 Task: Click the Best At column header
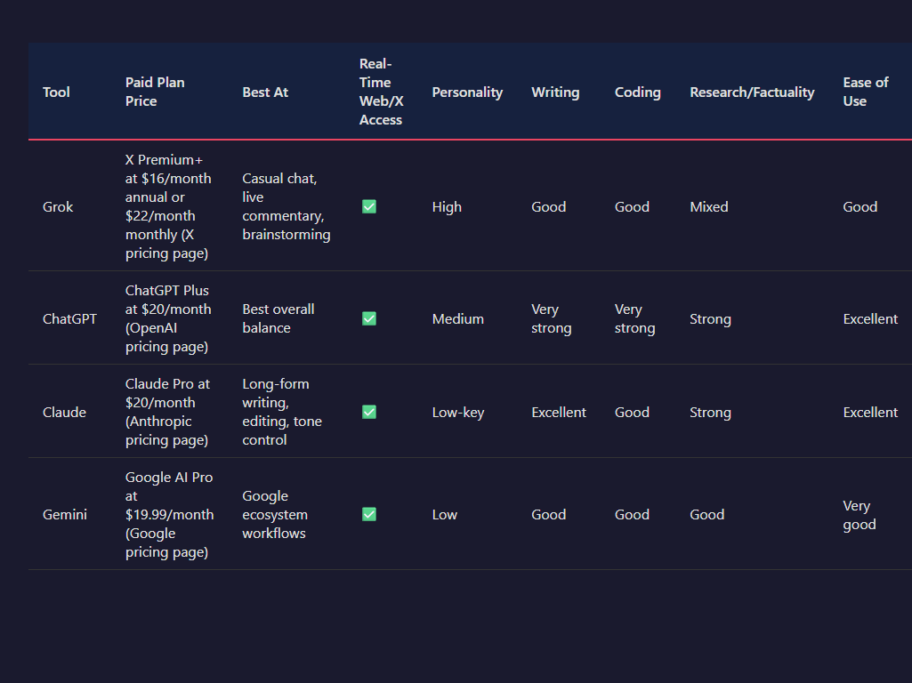pyautogui.click(x=264, y=92)
